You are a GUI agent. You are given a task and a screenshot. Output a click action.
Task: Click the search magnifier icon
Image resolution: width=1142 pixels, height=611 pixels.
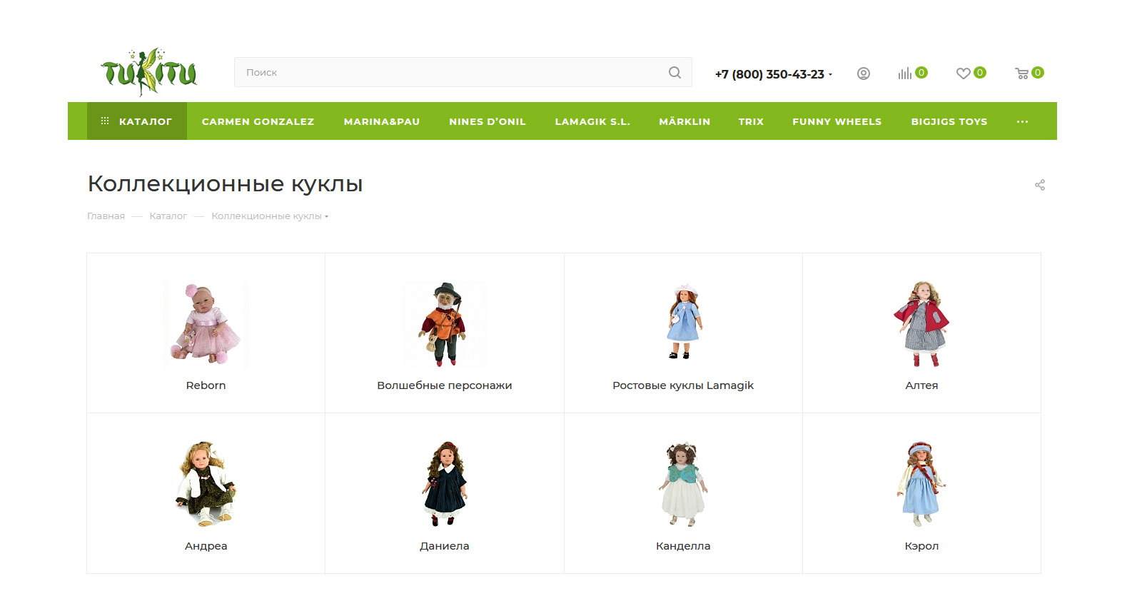tap(674, 72)
